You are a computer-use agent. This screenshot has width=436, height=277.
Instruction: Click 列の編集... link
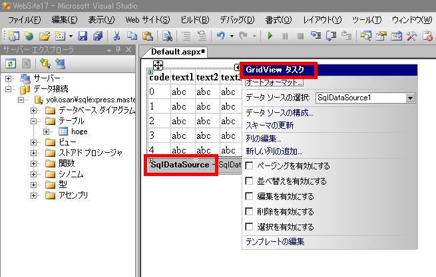click(x=264, y=138)
